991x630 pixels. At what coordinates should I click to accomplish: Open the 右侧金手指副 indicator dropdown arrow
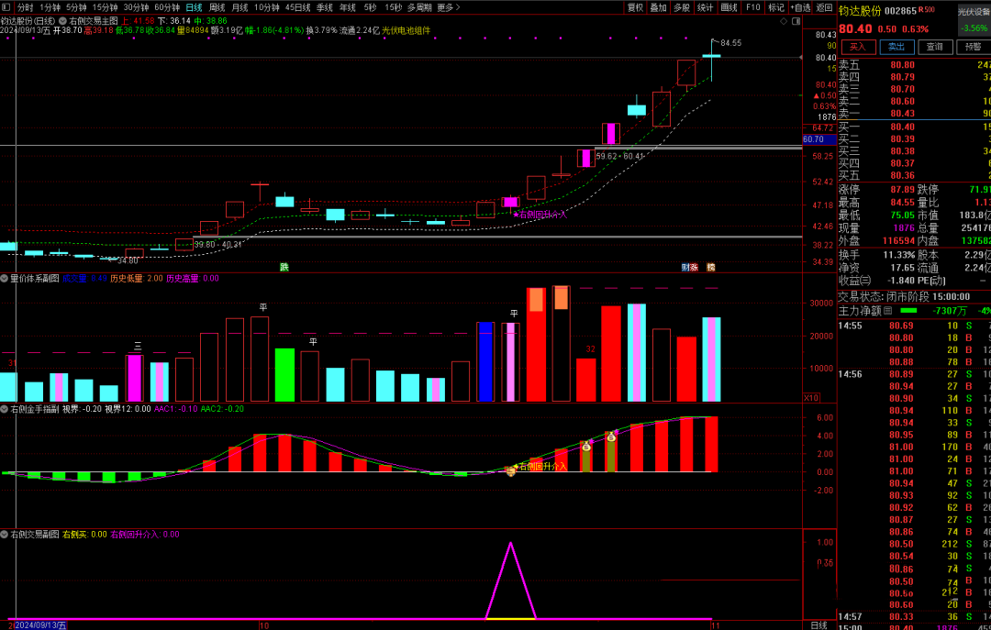point(5,408)
